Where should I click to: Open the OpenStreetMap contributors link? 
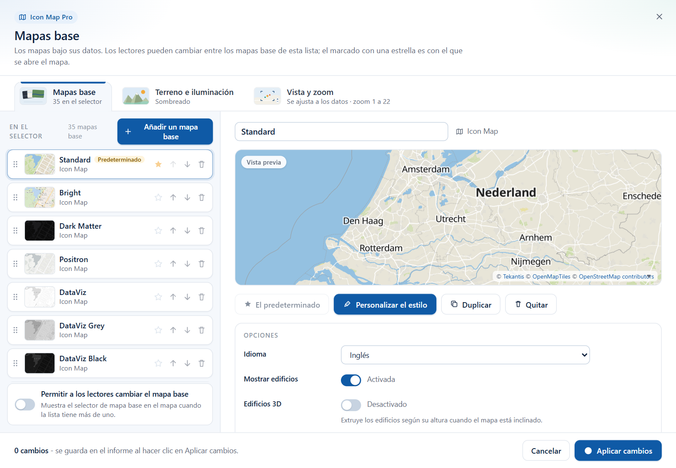(616, 276)
